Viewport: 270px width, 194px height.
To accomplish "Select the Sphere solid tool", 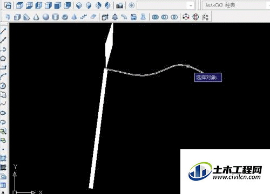I will point(46,17).
